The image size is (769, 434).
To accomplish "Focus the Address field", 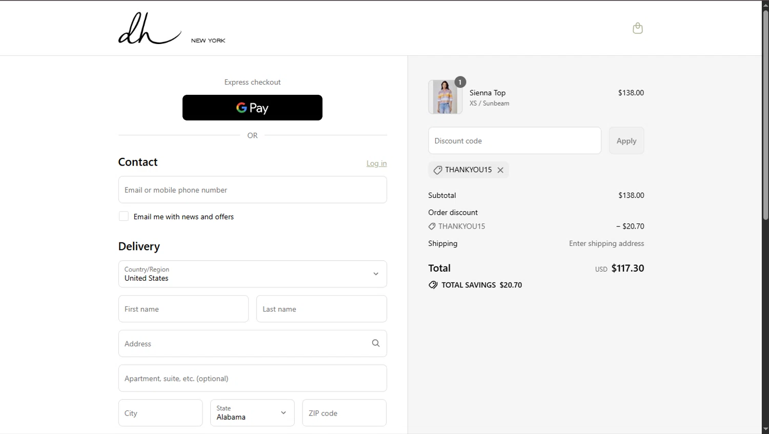I will point(252,344).
